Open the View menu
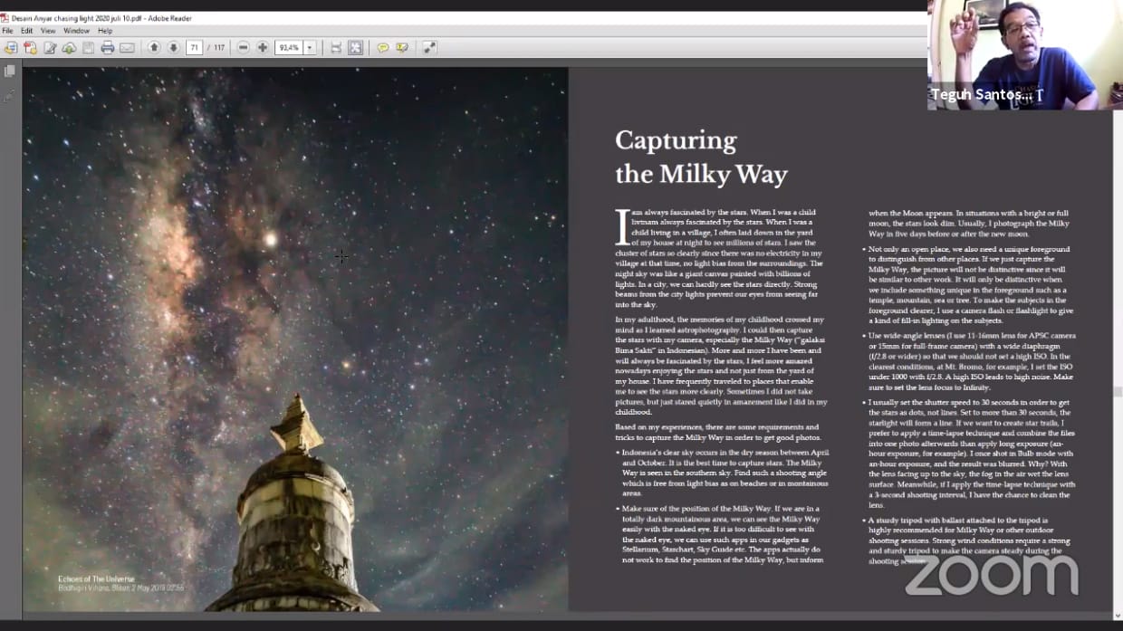 [48, 31]
